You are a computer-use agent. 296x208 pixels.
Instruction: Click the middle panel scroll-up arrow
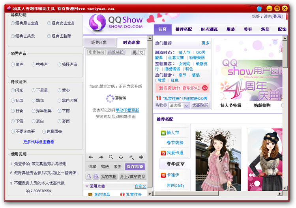[150, 38]
